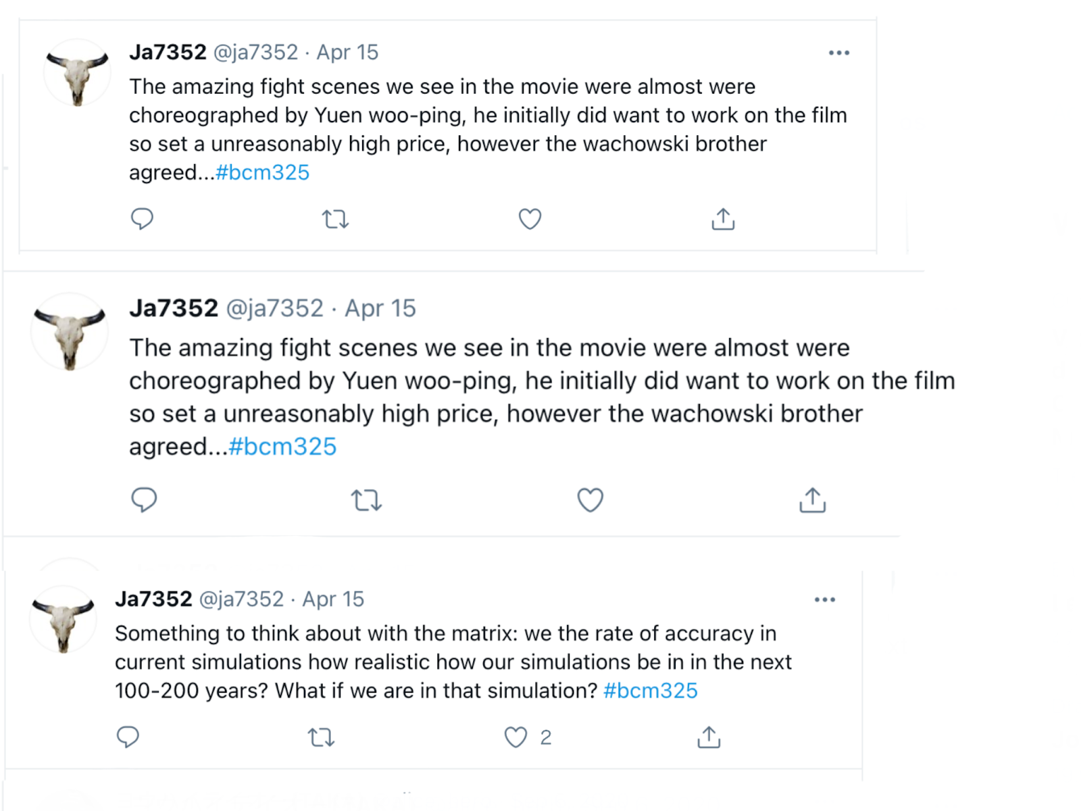Open #bcm325 hashtag in the simulation tweet
The image size is (1081, 811).
(650, 691)
